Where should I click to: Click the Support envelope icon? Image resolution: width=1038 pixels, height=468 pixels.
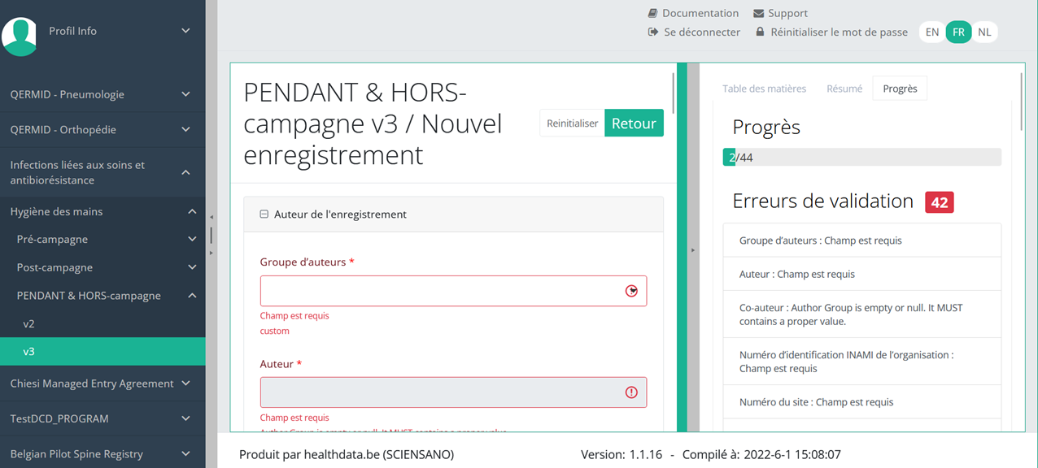tap(758, 13)
